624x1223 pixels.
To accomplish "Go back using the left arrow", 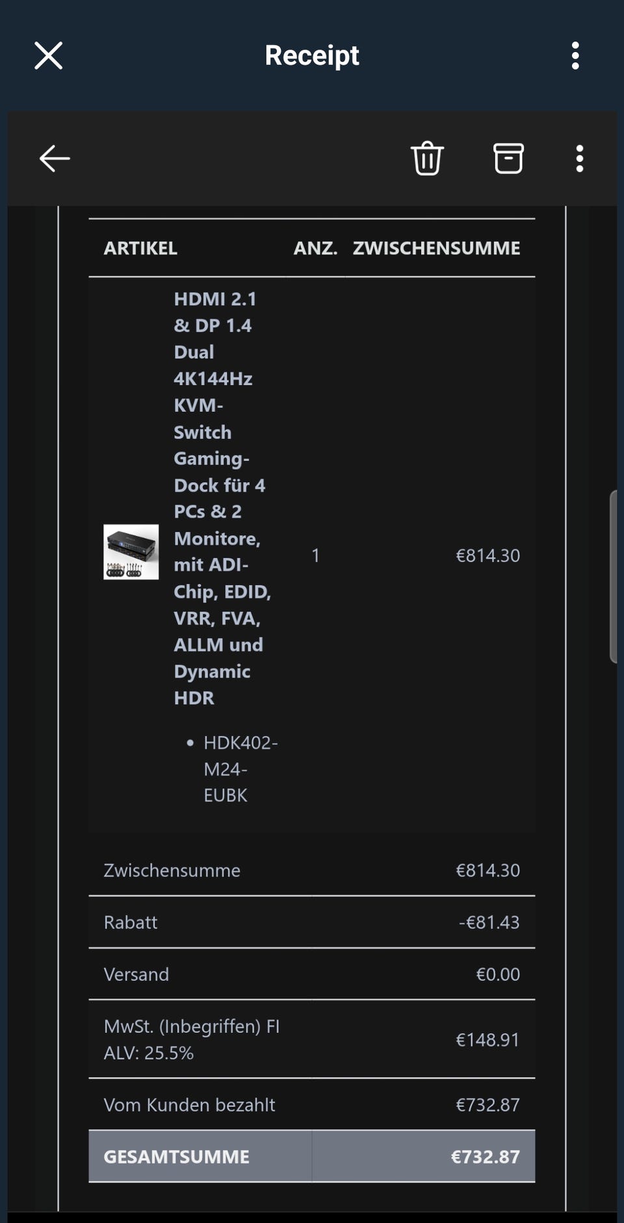I will pyautogui.click(x=55, y=159).
